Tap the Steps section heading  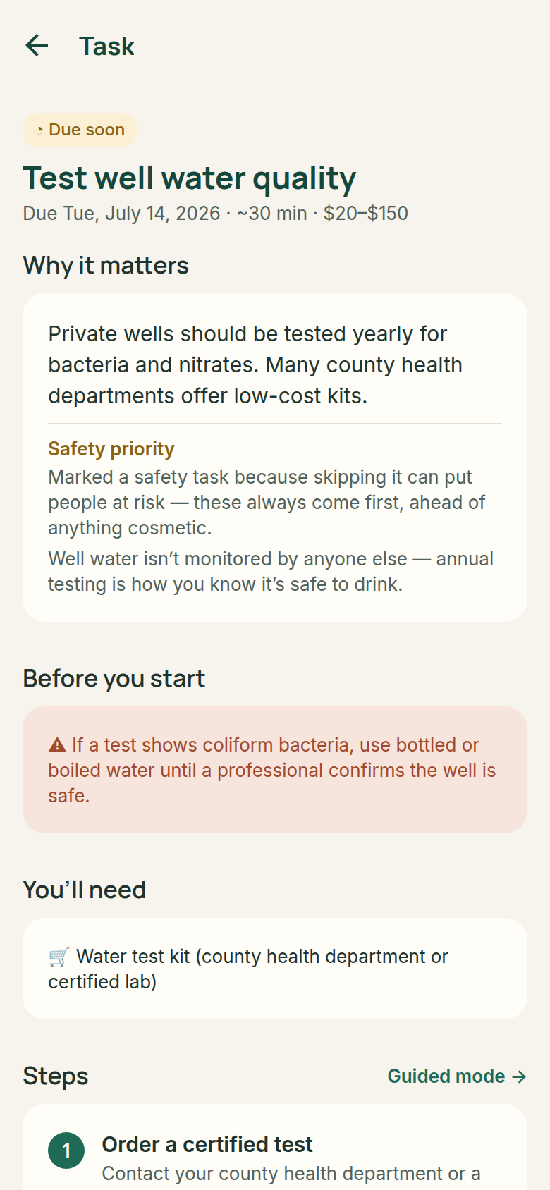56,1076
